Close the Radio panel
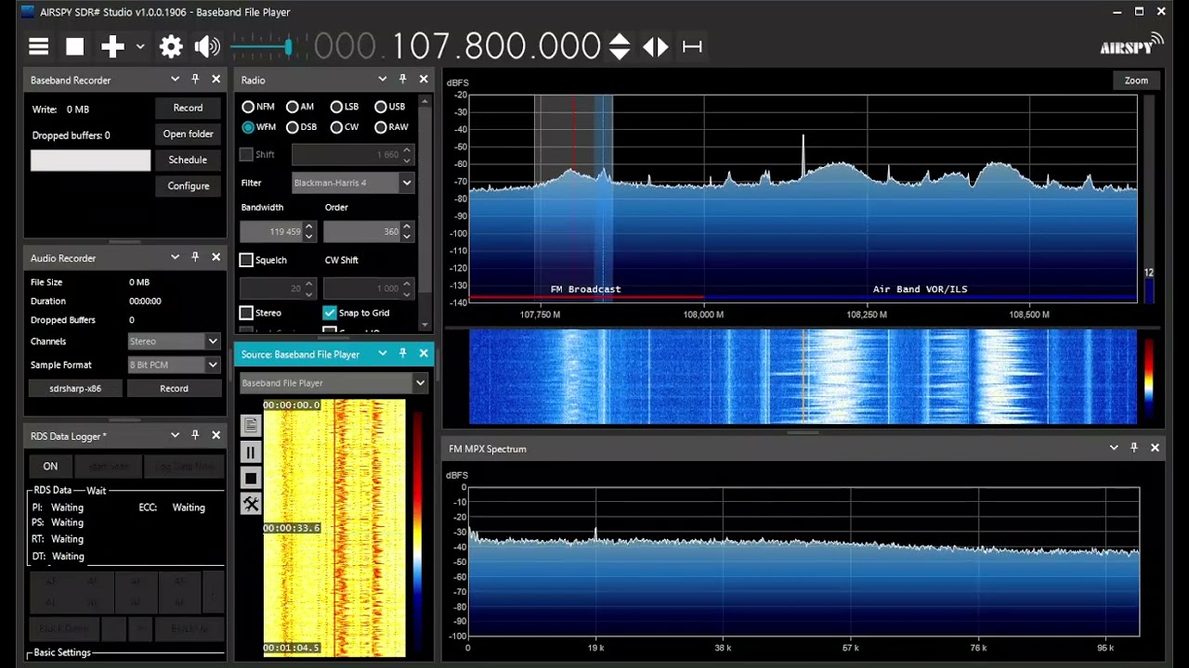Image resolution: width=1189 pixels, height=668 pixels. pos(424,80)
